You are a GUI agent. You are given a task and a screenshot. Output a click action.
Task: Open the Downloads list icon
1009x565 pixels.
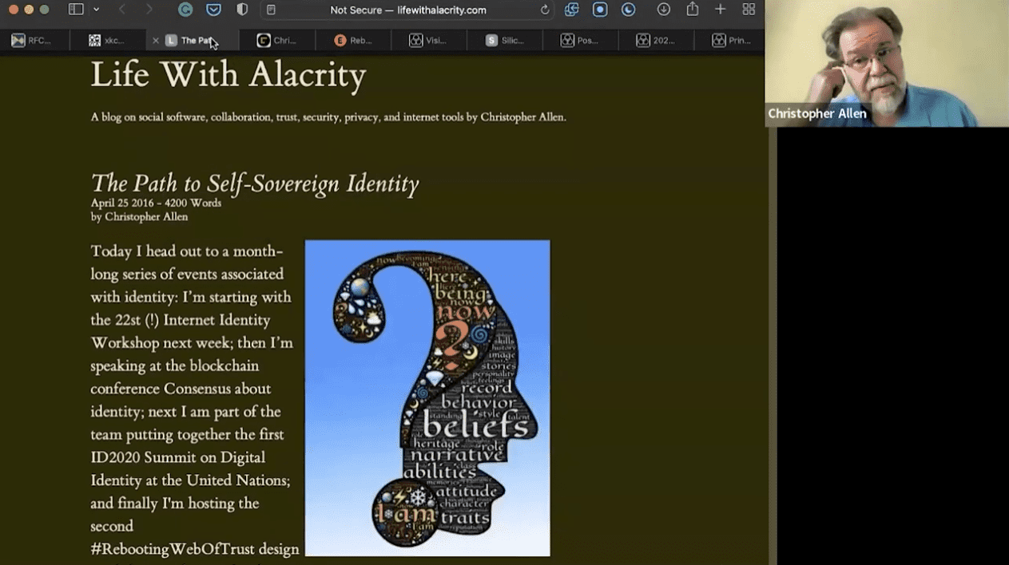tap(663, 10)
